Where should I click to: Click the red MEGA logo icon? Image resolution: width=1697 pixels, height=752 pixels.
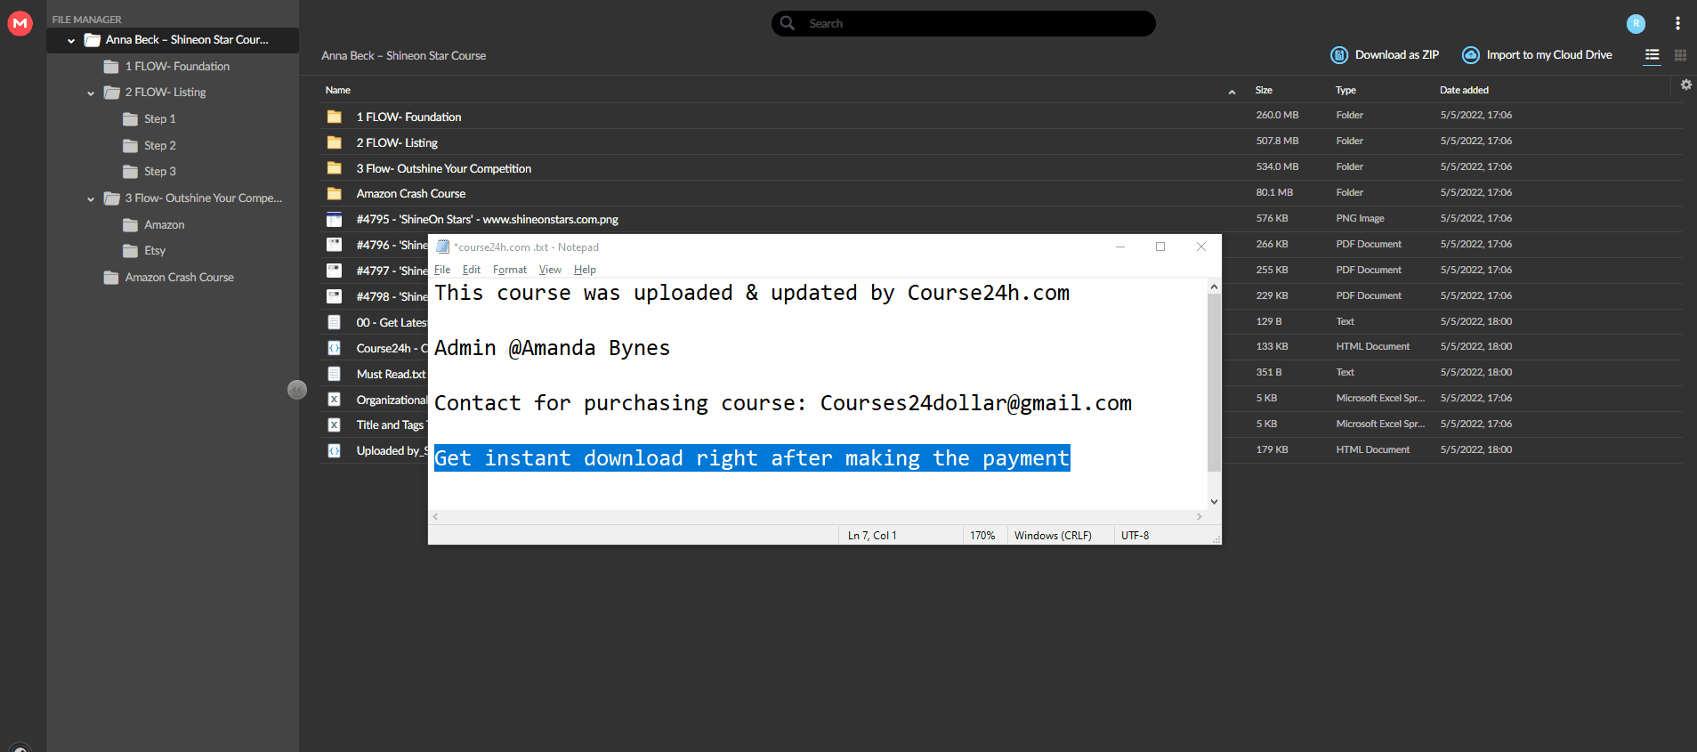pos(20,23)
